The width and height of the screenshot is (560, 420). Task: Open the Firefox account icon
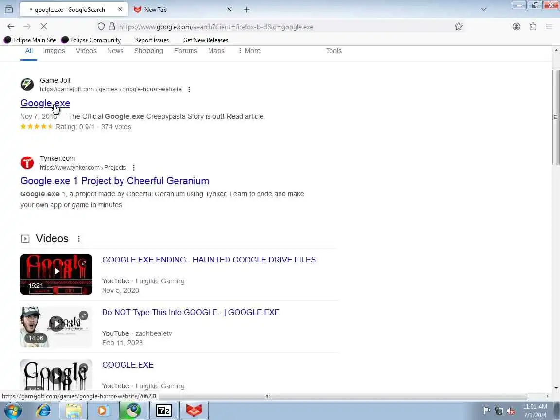516,26
